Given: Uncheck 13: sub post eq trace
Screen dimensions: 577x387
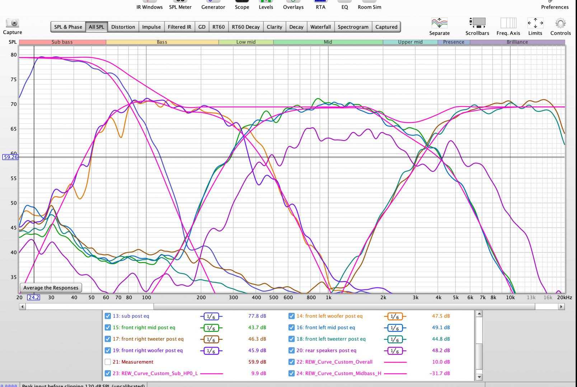Looking at the screenshot, I should pos(108,316).
